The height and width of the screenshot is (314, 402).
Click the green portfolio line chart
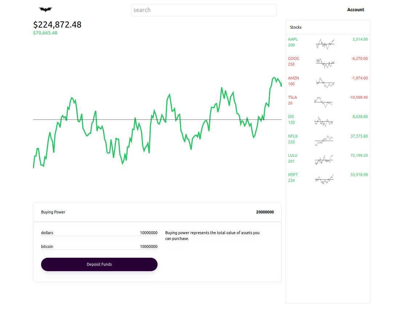(157, 122)
